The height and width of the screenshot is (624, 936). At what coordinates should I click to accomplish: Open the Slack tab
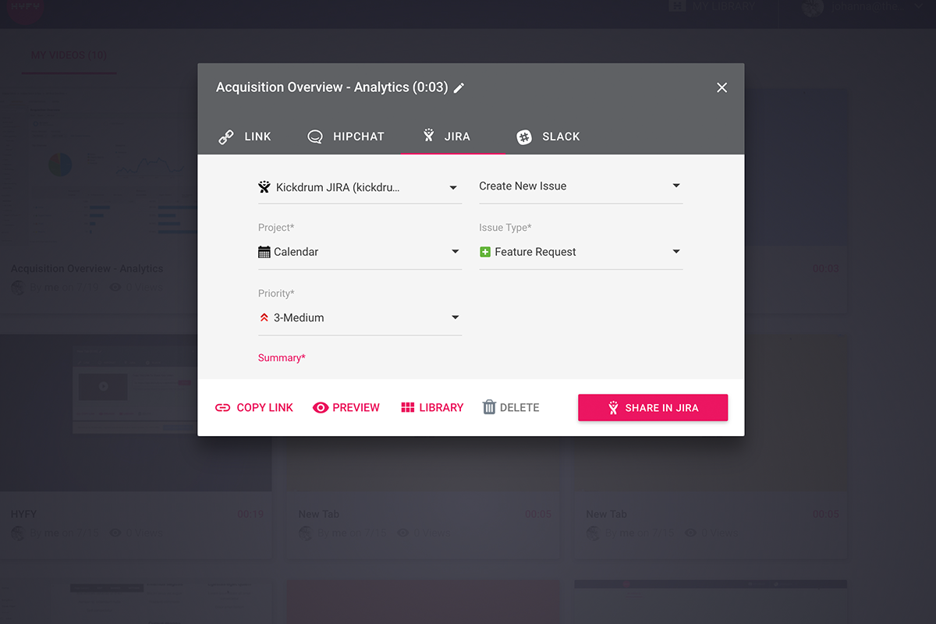coord(548,136)
